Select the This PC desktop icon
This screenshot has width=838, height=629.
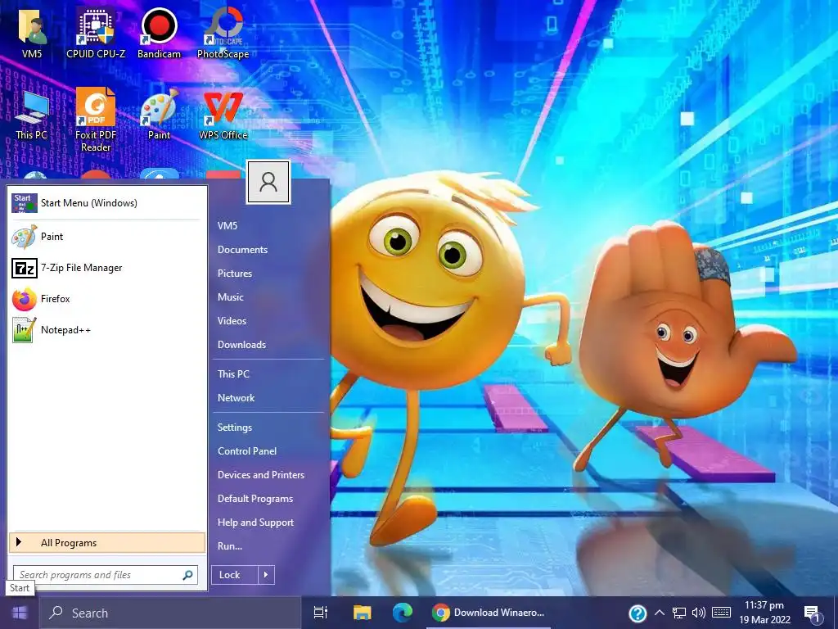click(32, 115)
